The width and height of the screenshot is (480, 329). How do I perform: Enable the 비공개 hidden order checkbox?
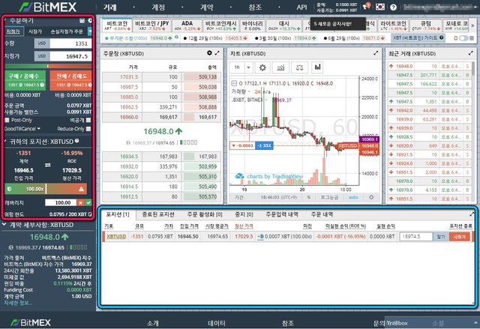[88, 120]
